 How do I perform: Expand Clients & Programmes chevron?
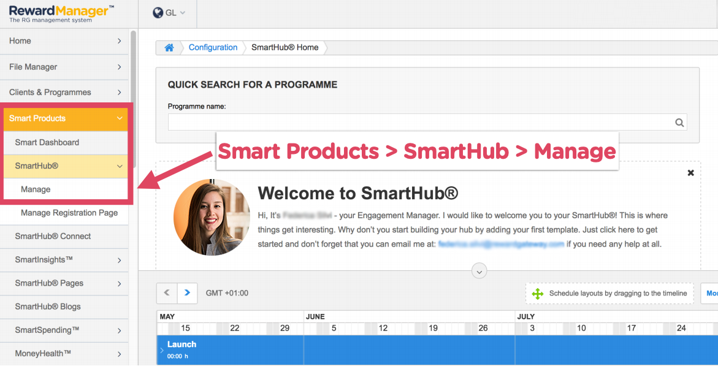pos(120,93)
